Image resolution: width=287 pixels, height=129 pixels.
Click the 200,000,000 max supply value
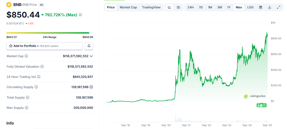point(84,108)
